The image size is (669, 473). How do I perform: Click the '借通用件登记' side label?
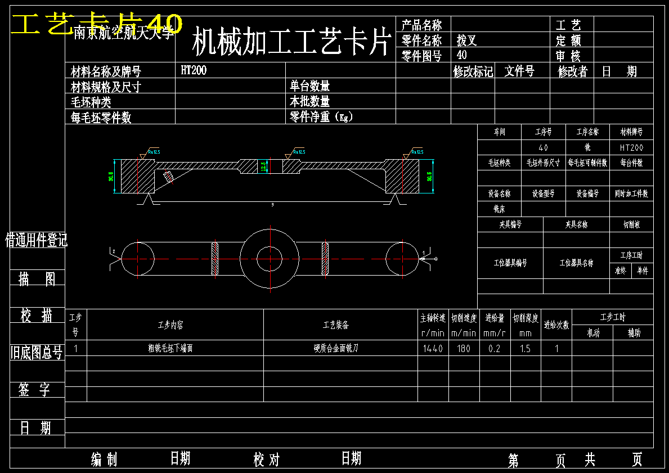coord(36,240)
